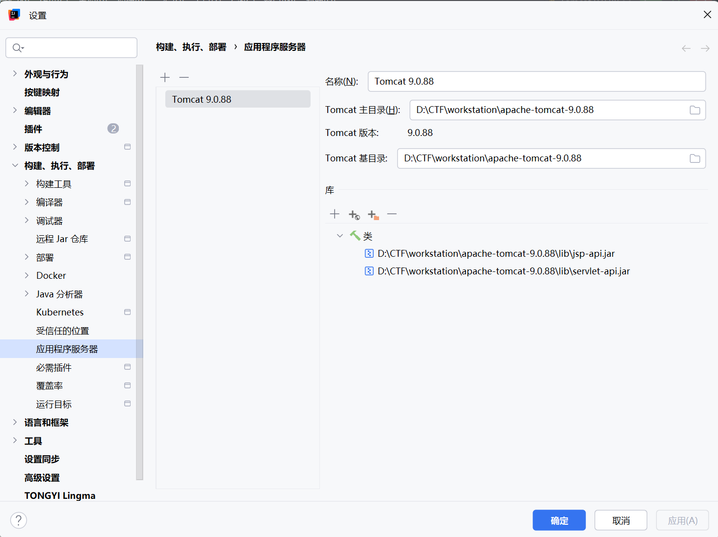Select the jsp-api.jar library path
718x537 pixels.
(496, 253)
